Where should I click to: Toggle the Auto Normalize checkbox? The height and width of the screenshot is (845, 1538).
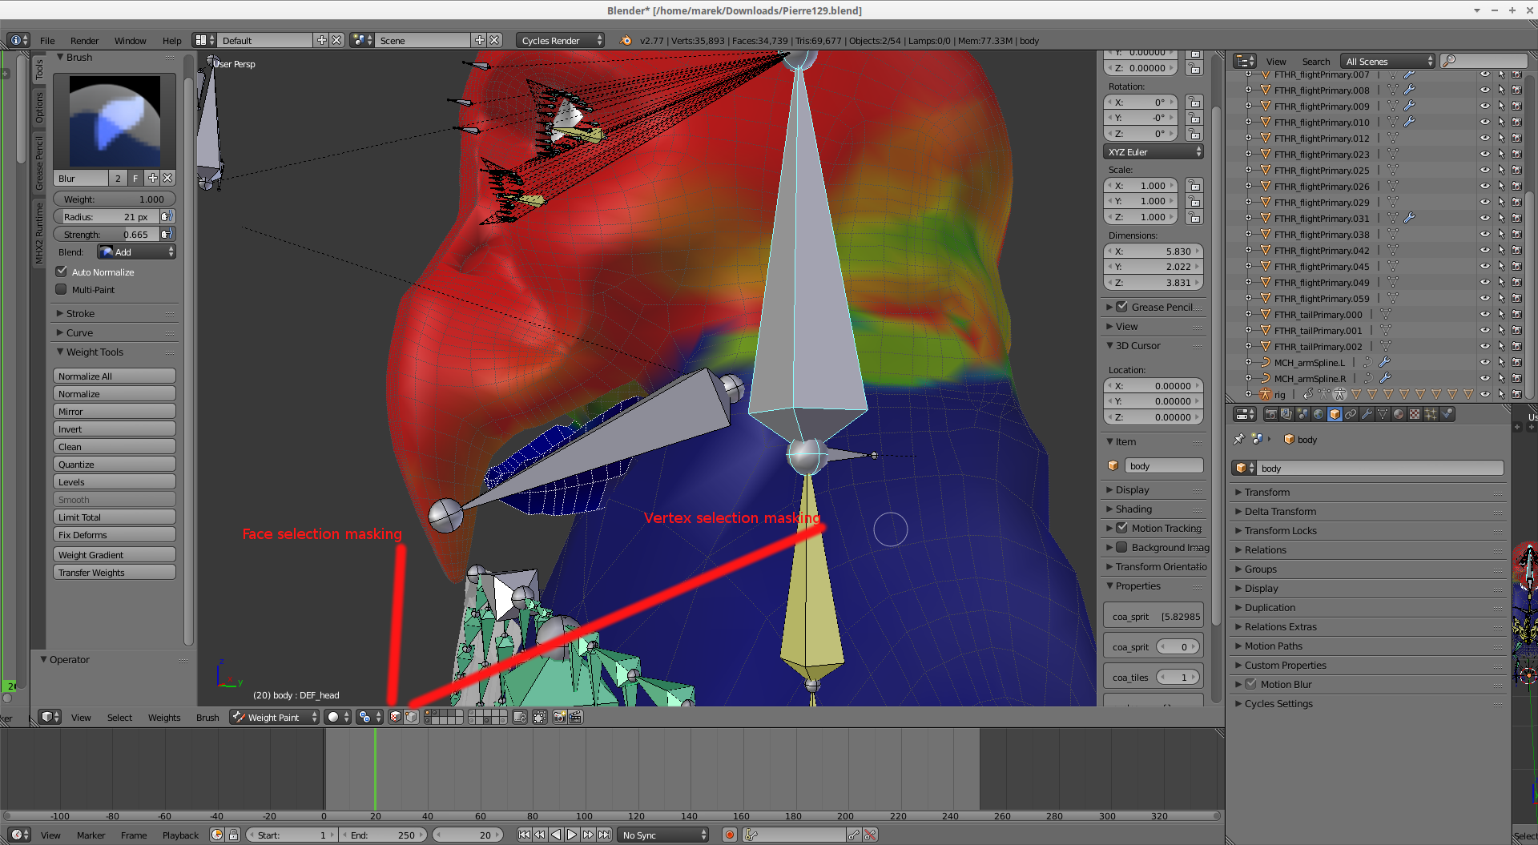62,272
